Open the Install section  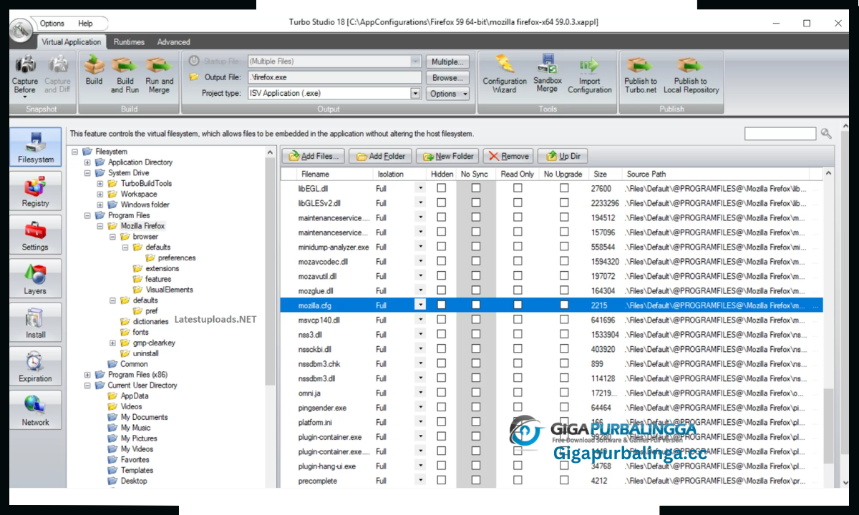36,323
